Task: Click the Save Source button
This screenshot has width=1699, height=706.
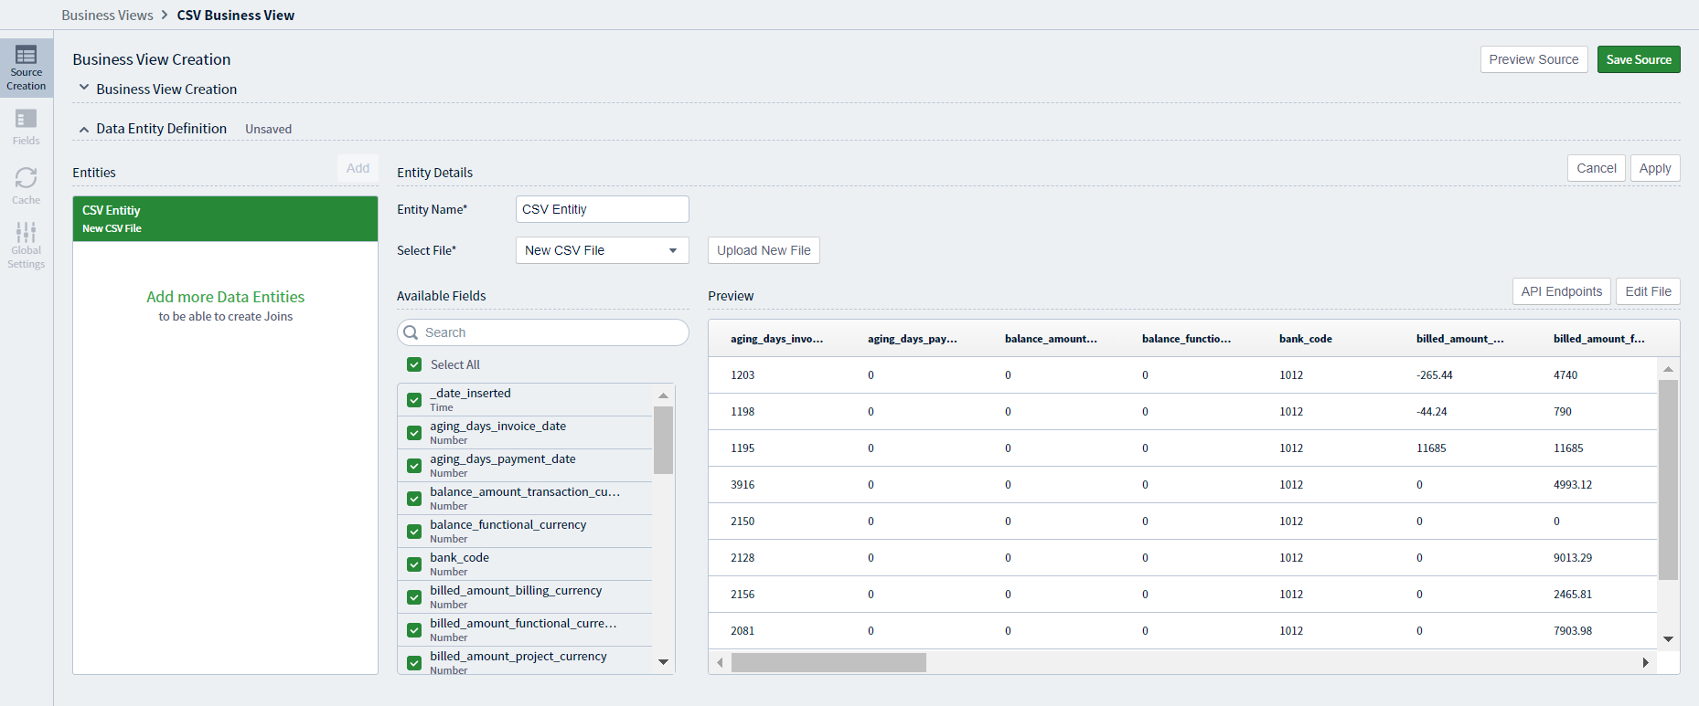Action: tap(1639, 59)
